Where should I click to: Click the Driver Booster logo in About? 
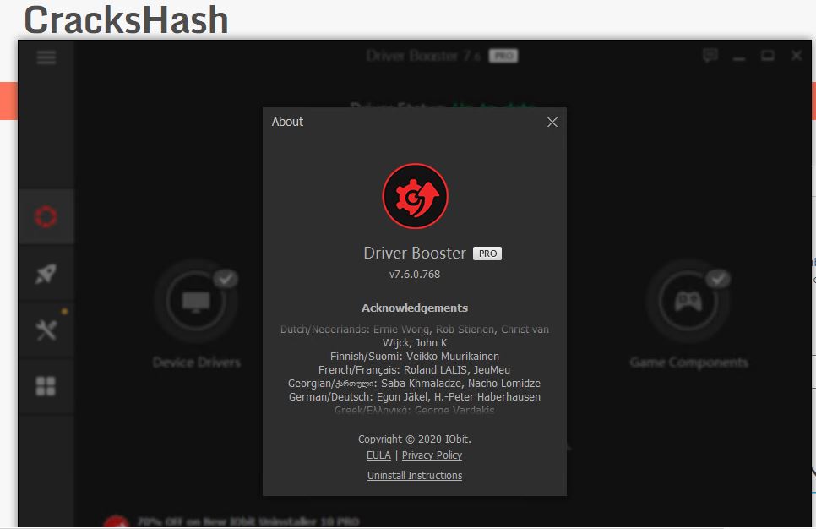pyautogui.click(x=415, y=196)
